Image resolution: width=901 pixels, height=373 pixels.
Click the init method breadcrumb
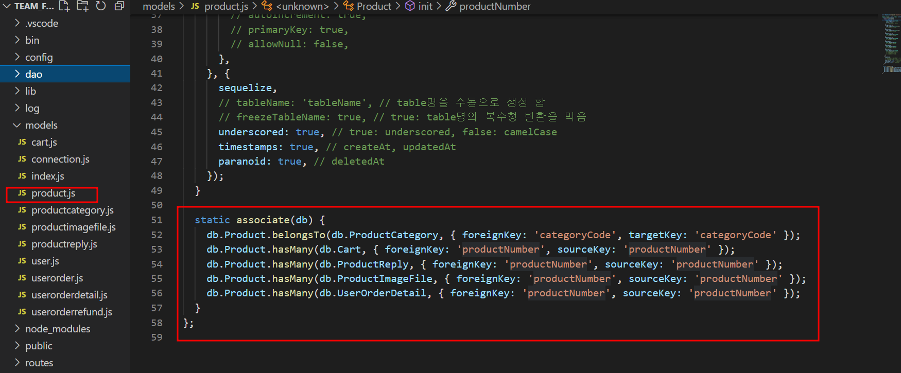pos(425,6)
